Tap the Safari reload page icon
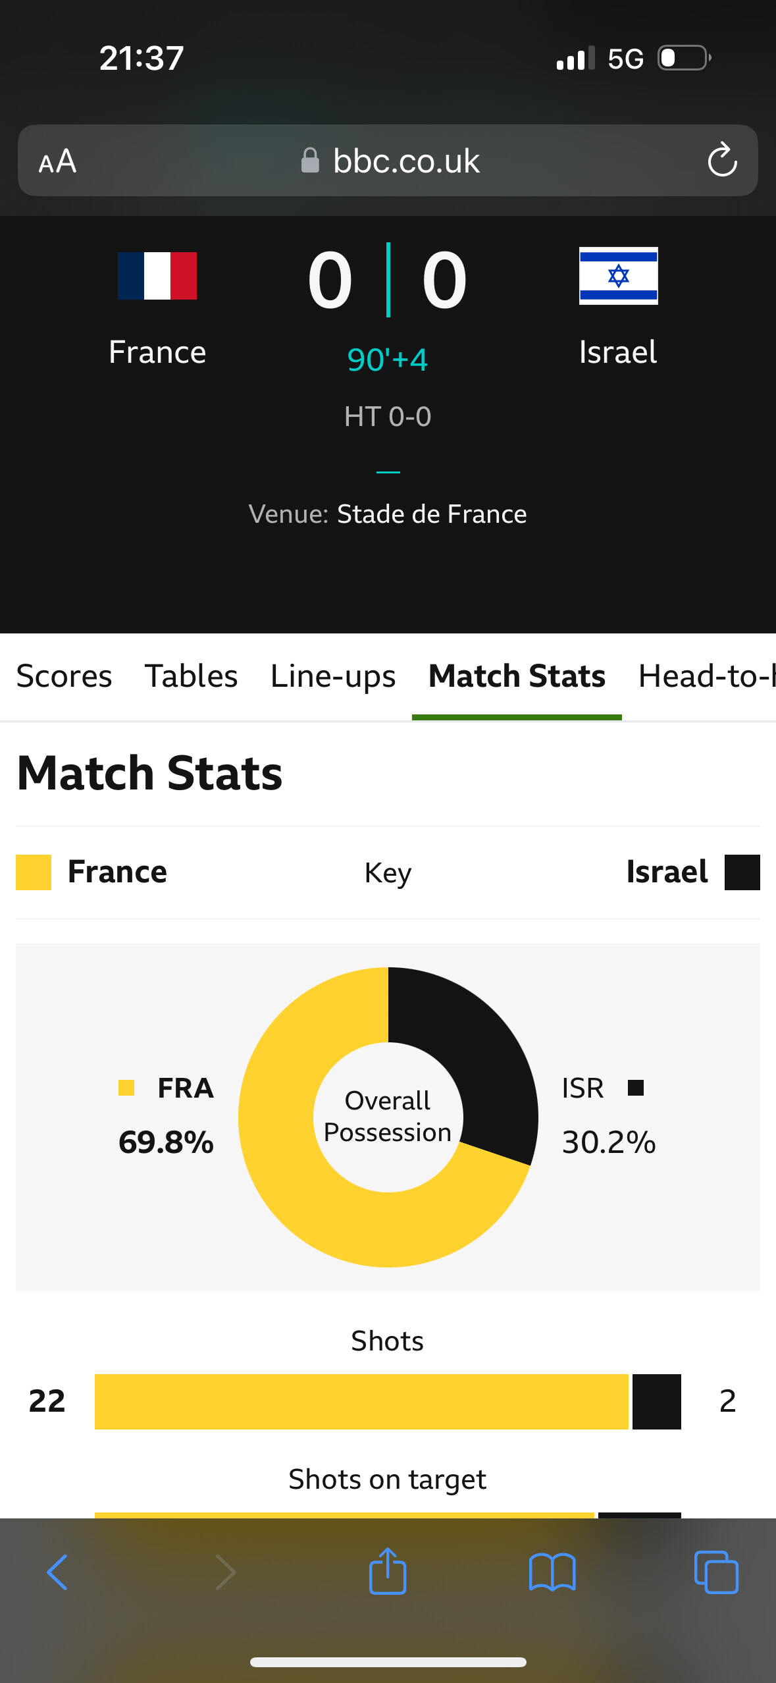776x1683 pixels. click(722, 160)
